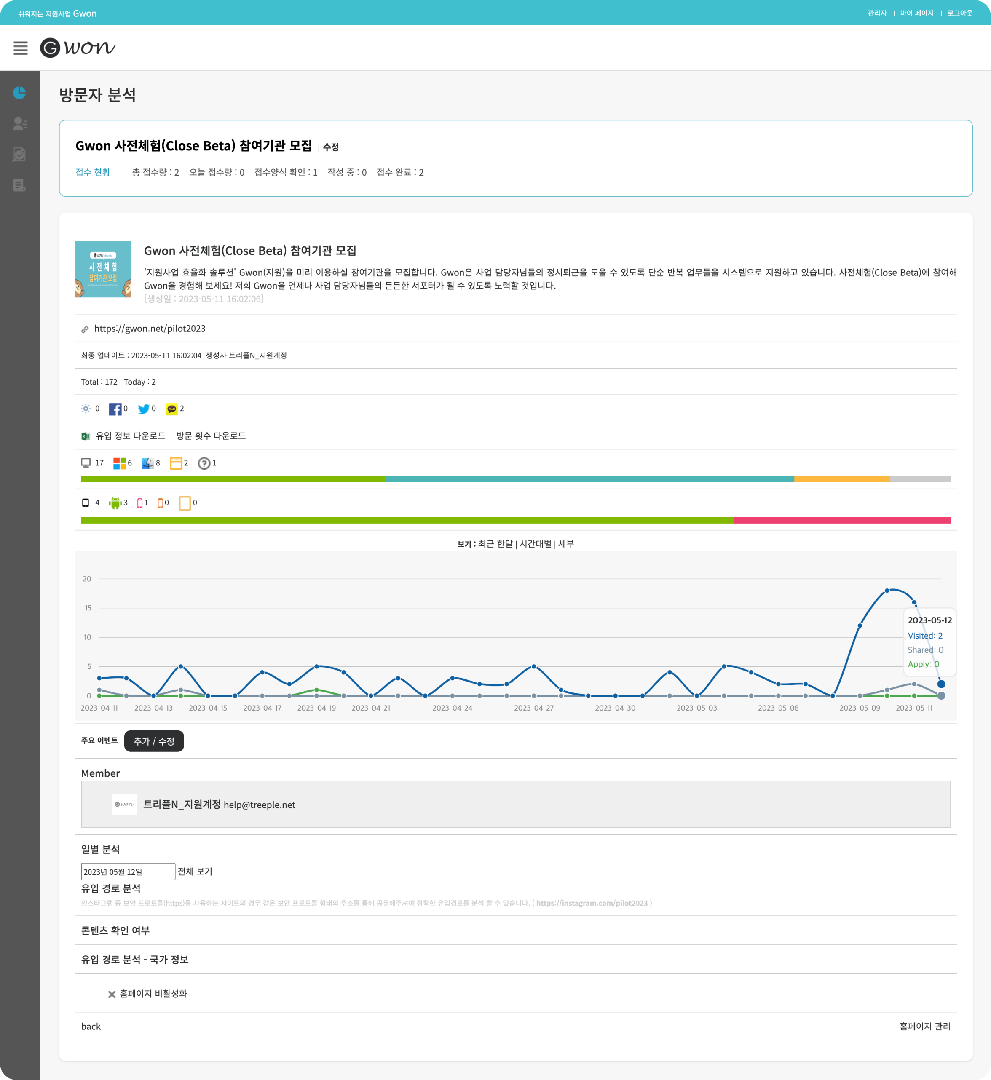Open the hamburger menu
991x1080 pixels.
20,48
